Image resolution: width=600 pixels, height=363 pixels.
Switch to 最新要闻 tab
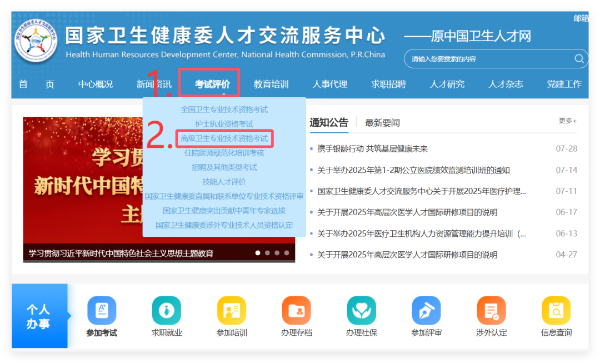(382, 123)
